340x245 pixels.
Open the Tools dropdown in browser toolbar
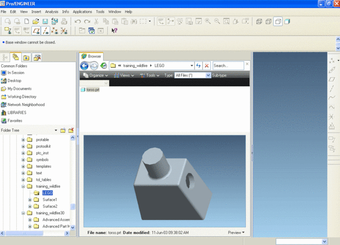point(150,75)
